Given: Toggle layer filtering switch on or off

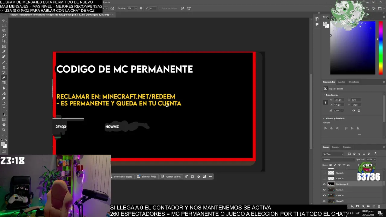Looking at the screenshot, I should coord(375,153).
